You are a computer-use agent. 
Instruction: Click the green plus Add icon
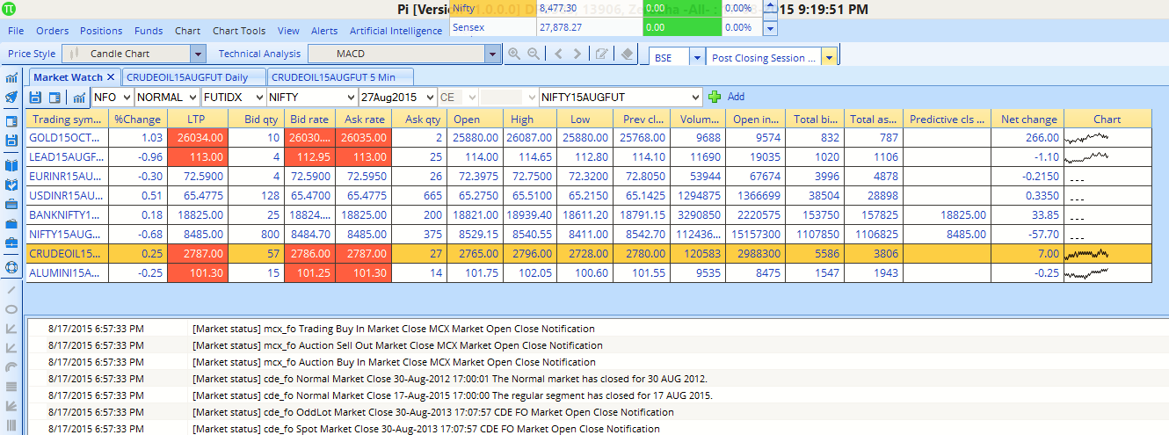(715, 97)
